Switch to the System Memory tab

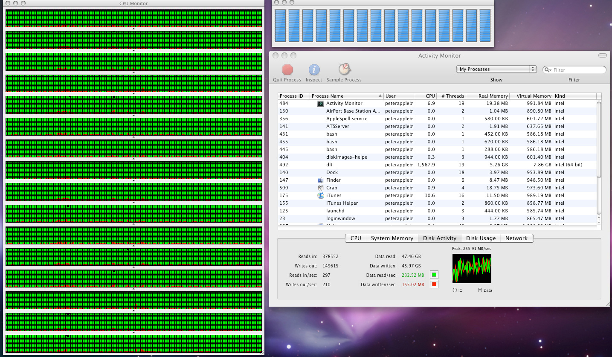(x=392, y=238)
